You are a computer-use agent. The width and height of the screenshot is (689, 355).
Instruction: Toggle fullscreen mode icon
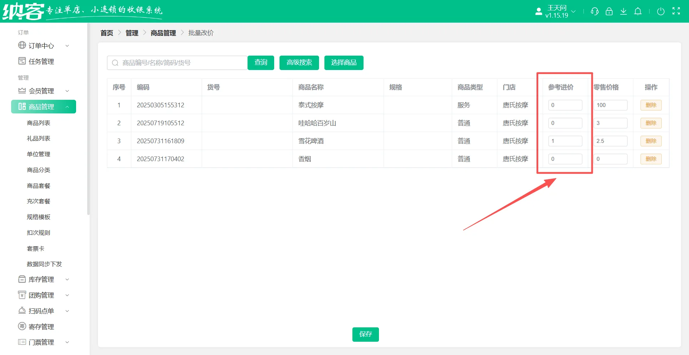click(676, 11)
